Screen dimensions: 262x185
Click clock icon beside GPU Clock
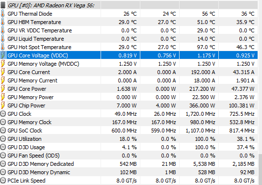point(3,114)
